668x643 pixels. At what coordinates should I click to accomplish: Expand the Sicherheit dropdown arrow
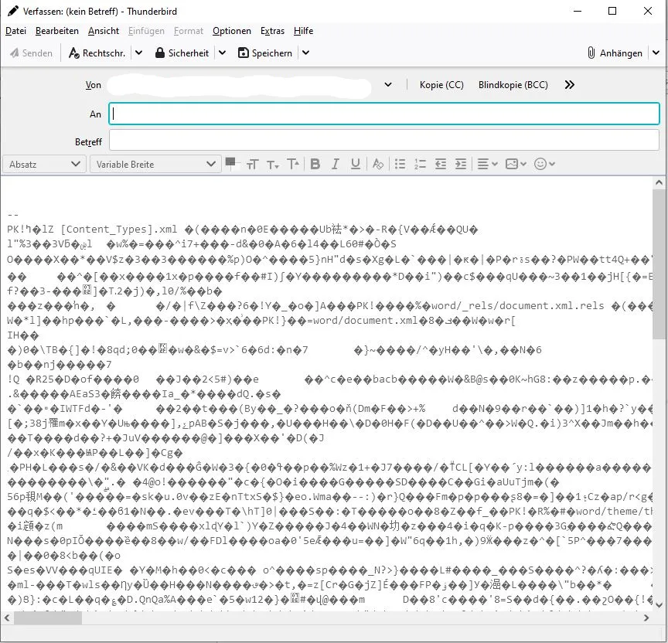pos(222,53)
